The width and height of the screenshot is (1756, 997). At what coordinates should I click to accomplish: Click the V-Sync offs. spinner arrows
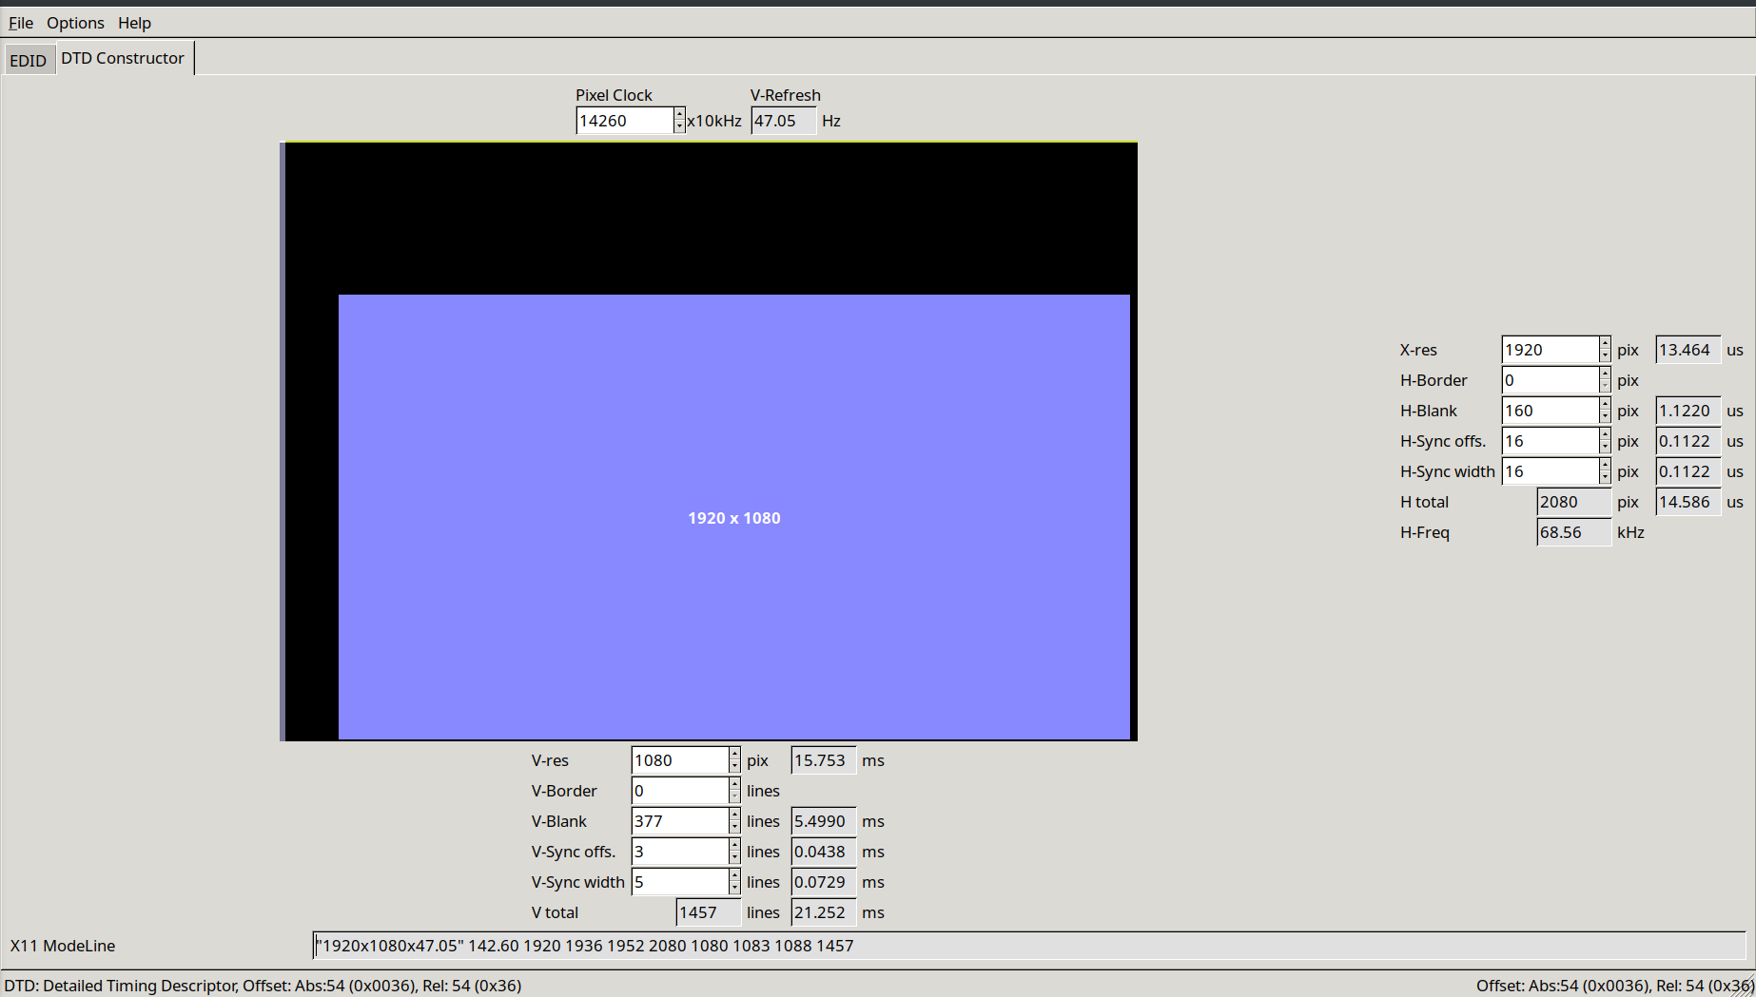pyautogui.click(x=735, y=852)
